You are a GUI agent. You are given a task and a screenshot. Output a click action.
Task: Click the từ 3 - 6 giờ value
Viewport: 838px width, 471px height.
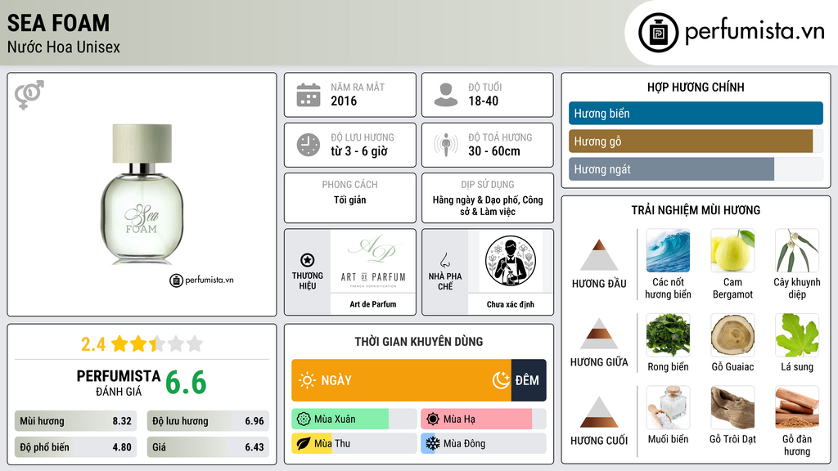coord(359,151)
